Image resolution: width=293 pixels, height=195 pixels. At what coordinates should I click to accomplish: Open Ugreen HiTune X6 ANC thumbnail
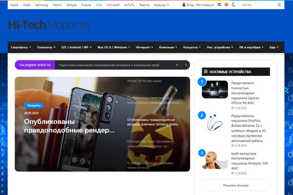pyautogui.click(x=215, y=89)
